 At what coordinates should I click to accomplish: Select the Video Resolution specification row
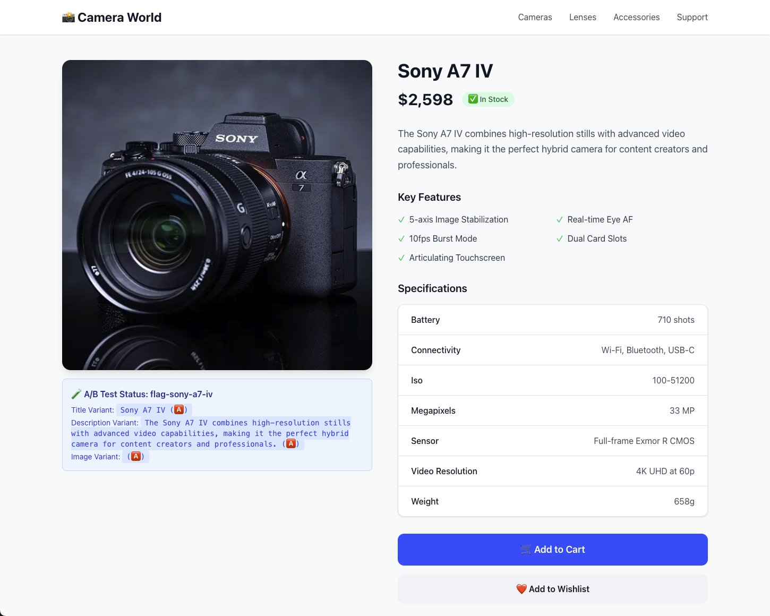(553, 471)
